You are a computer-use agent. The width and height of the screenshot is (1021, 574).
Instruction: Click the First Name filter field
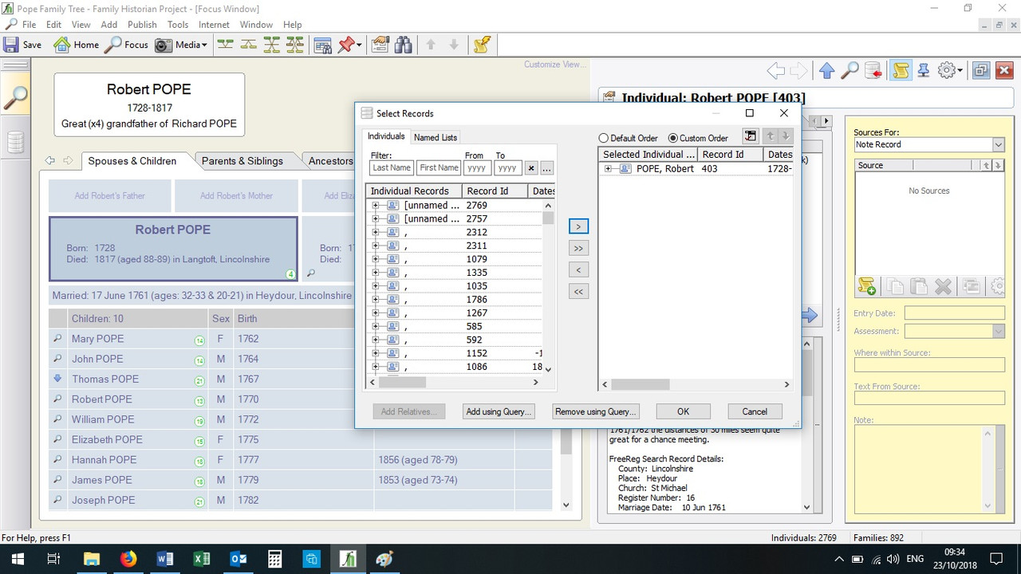439,167
